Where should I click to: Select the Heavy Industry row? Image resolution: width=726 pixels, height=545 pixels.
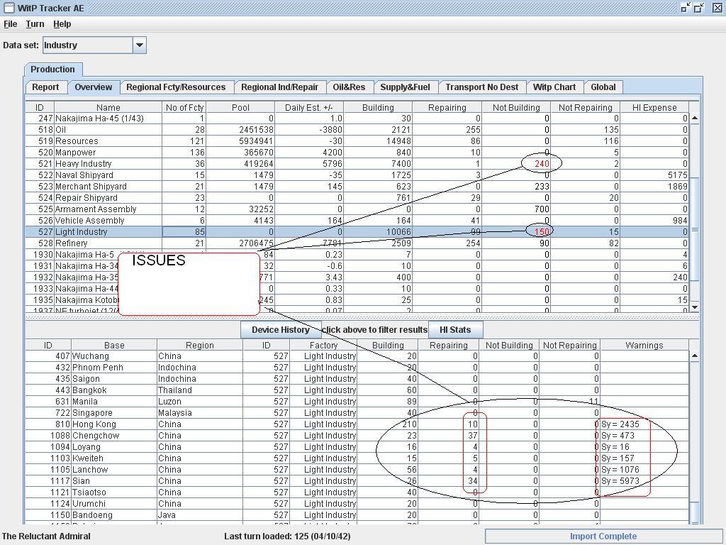[x=357, y=164]
